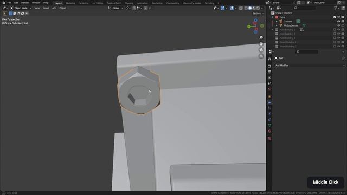Open the 3D viewport editor type dropdown

point(5,8)
